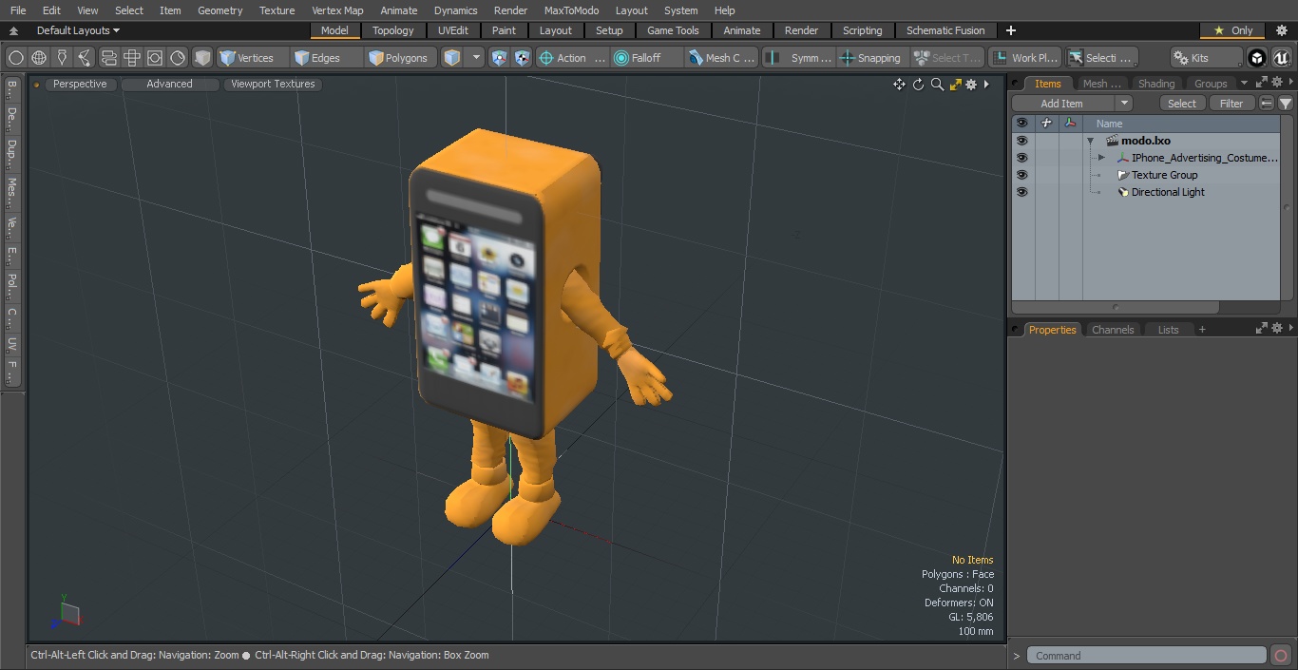Add a new layout tab with plus icon
This screenshot has height=670, width=1298.
pos(1010,30)
